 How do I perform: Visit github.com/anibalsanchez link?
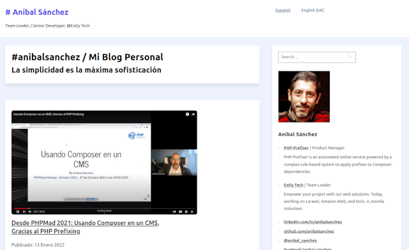click(x=309, y=232)
